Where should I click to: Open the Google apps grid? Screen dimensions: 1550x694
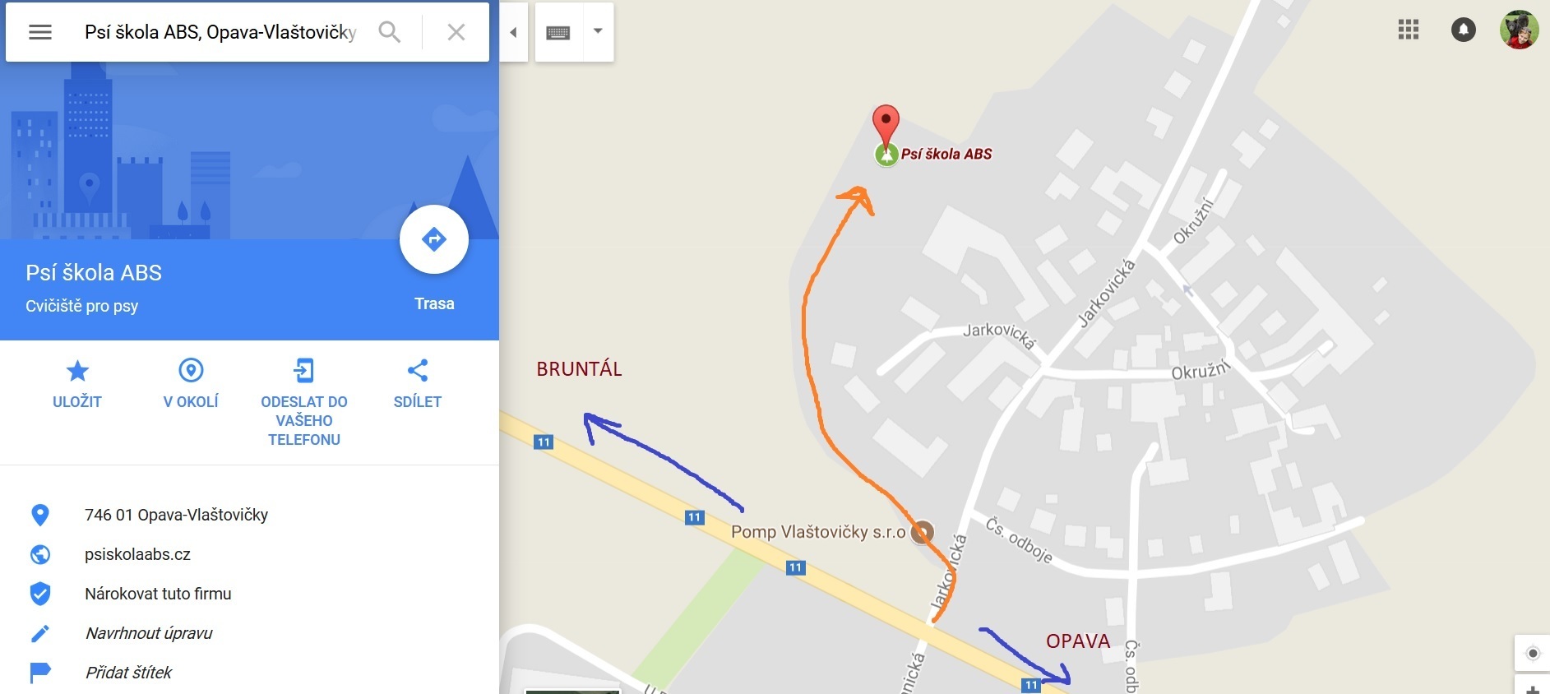click(x=1409, y=30)
